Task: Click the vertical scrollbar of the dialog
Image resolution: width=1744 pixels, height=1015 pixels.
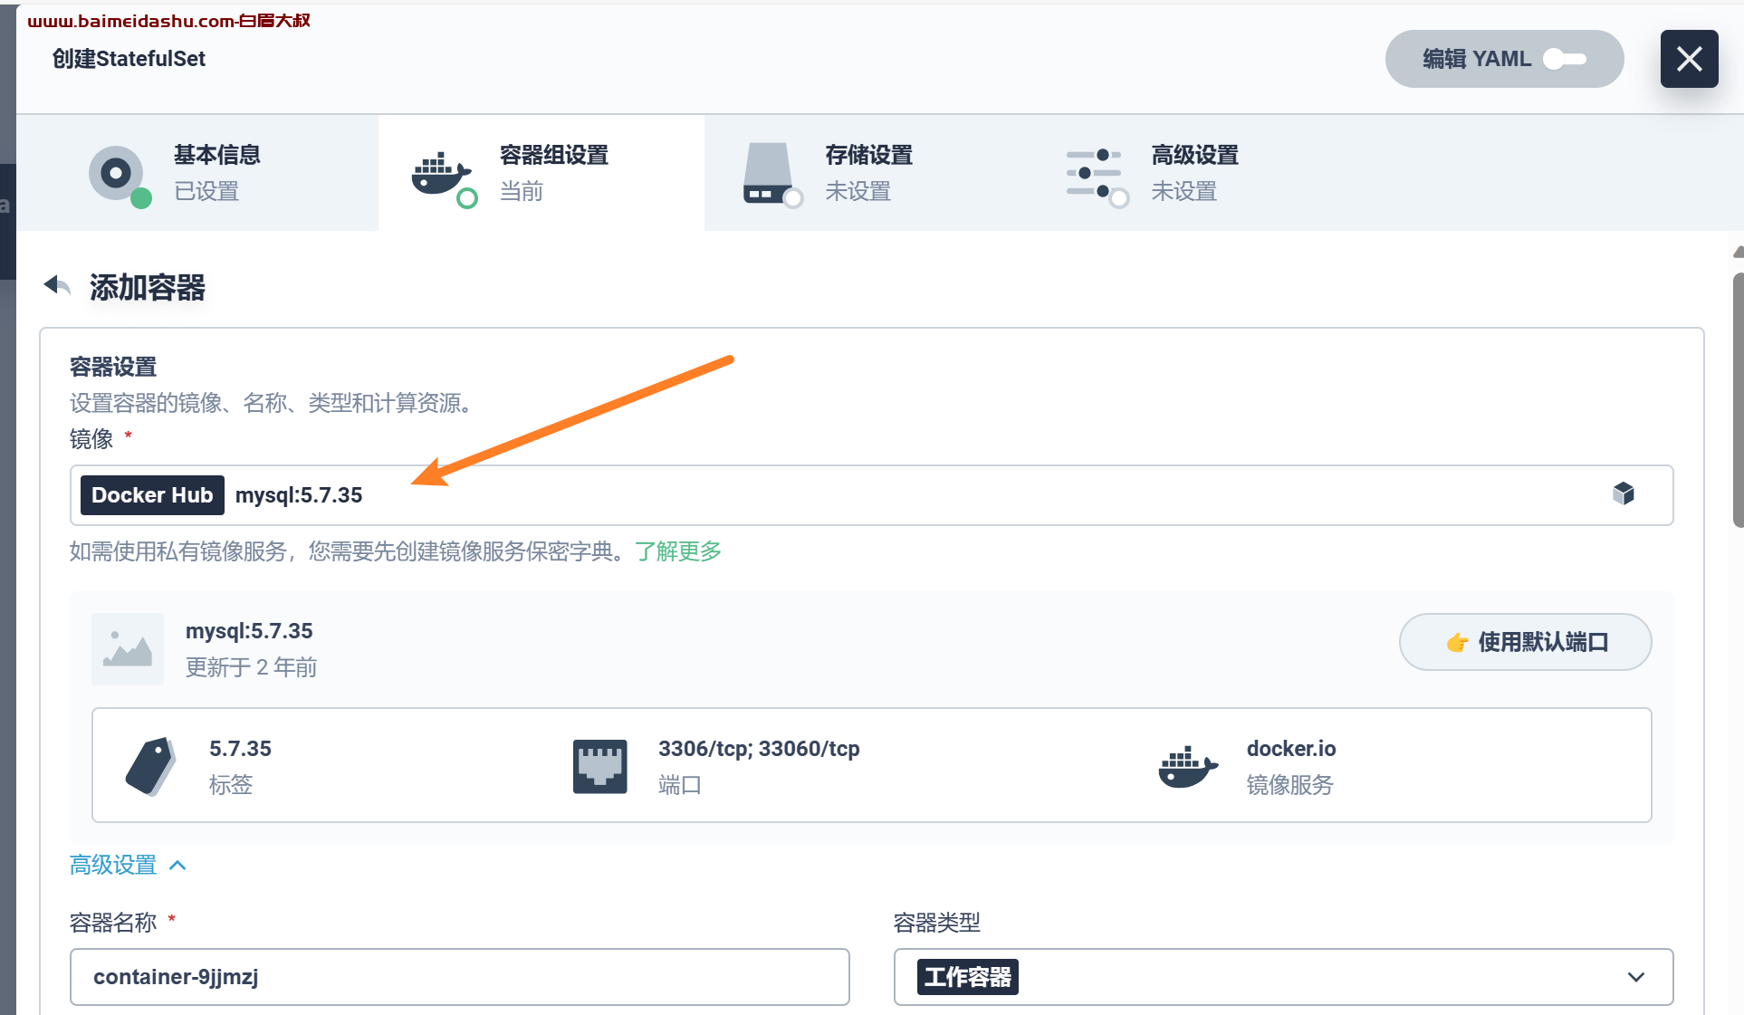Action: pos(1738,398)
